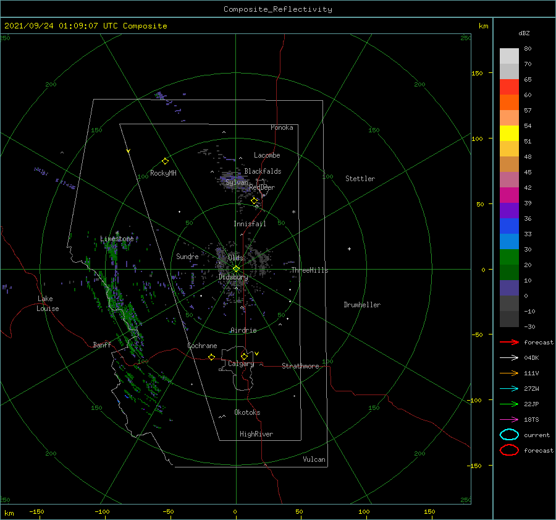Click the white 04DK arrow in legend
556x520 pixels.
tap(509, 358)
